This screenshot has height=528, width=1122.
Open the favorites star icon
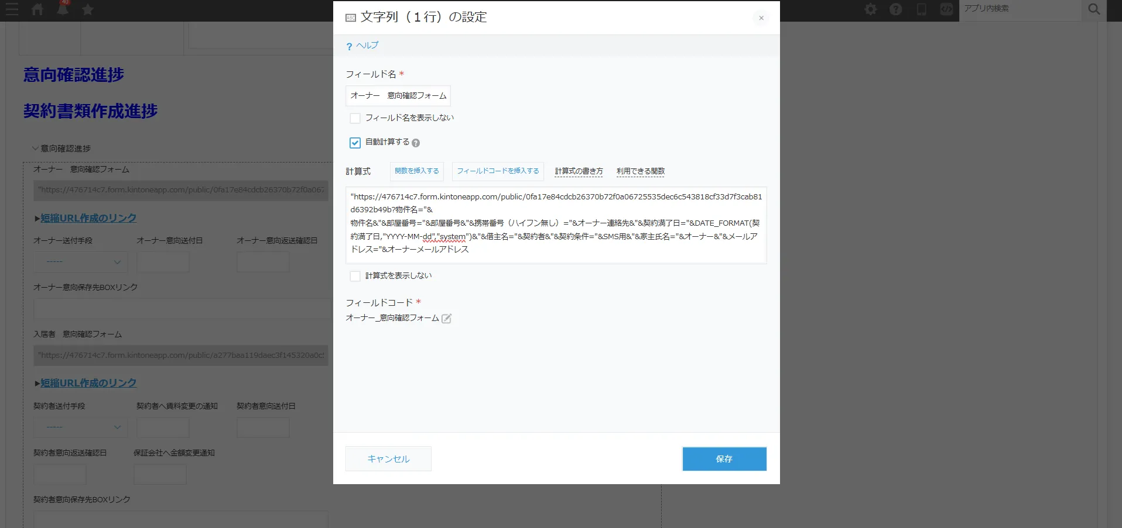coord(88,9)
